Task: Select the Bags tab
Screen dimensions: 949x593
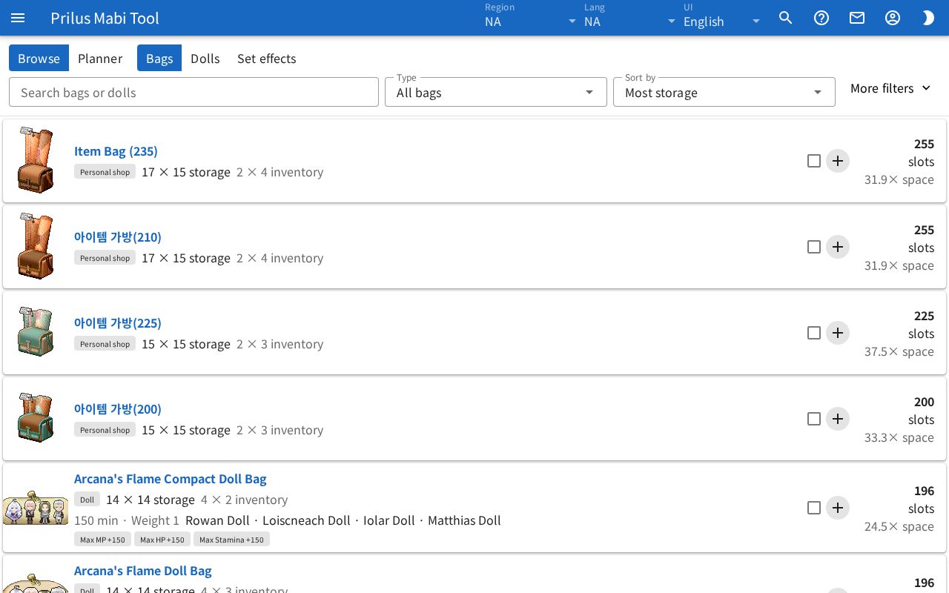Action: (x=159, y=59)
